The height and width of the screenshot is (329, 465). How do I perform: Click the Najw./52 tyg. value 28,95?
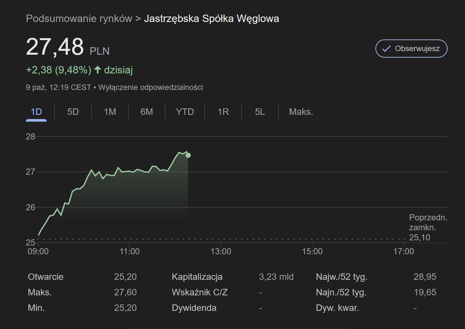coord(425,277)
